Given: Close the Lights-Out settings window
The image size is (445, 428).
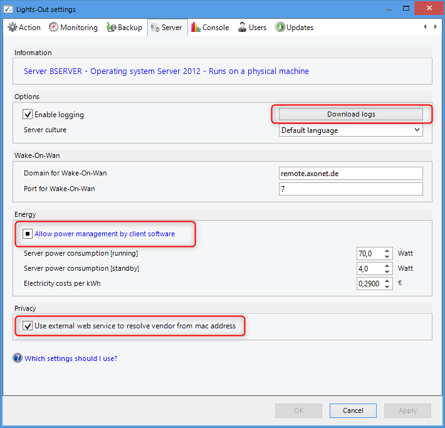Looking at the screenshot, I should pyautogui.click(x=429, y=8).
